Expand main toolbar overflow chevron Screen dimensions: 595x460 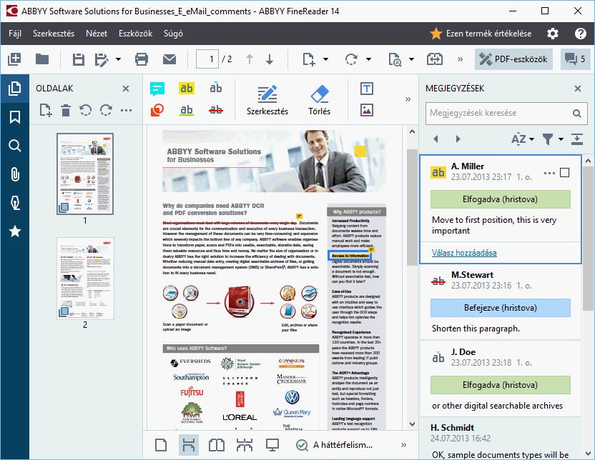tap(461, 59)
